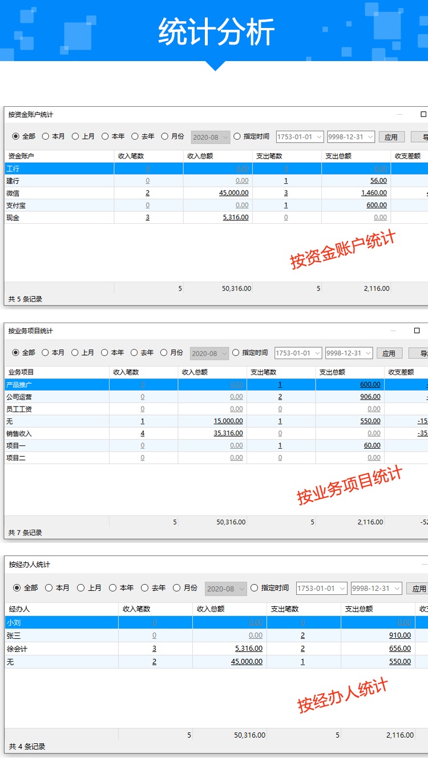Minimize the 按资金账户统计 window
428x777 pixels.
click(400, 114)
